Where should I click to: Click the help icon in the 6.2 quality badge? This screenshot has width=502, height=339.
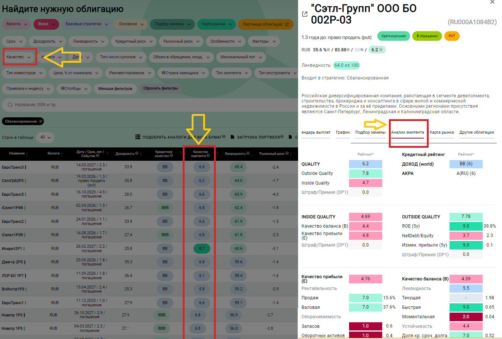381,50
